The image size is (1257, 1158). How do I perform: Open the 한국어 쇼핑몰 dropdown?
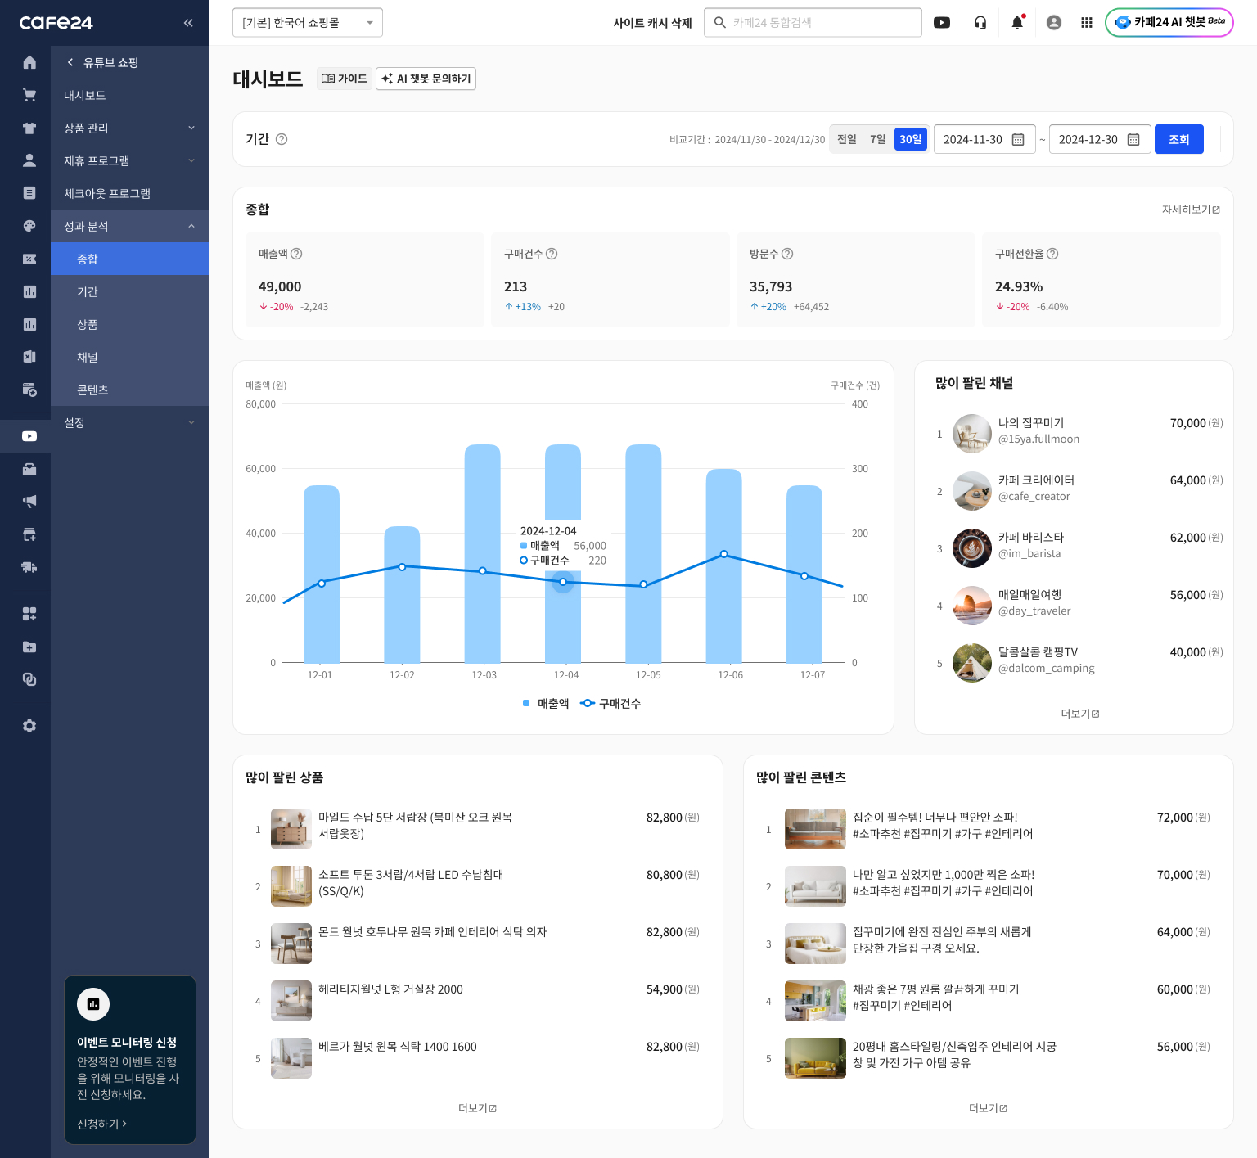308,23
